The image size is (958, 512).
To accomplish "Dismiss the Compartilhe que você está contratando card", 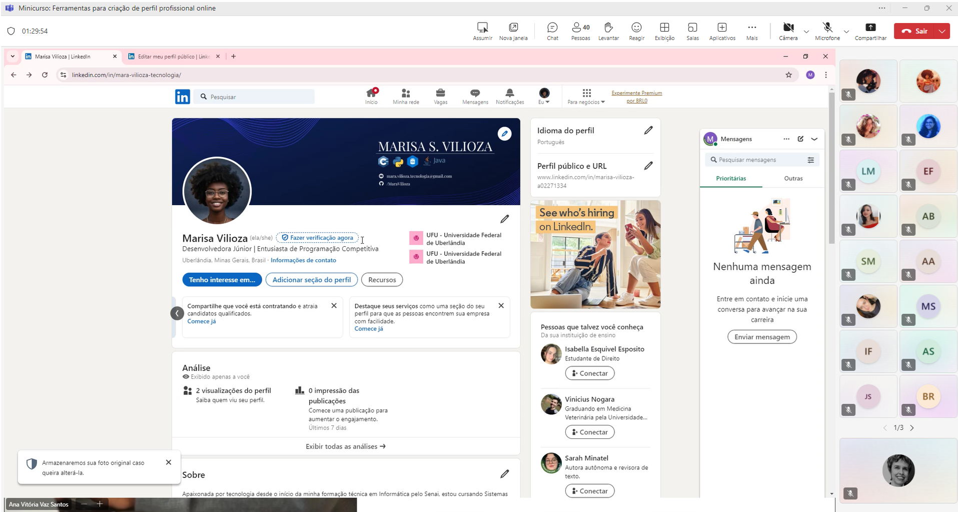I will (334, 306).
